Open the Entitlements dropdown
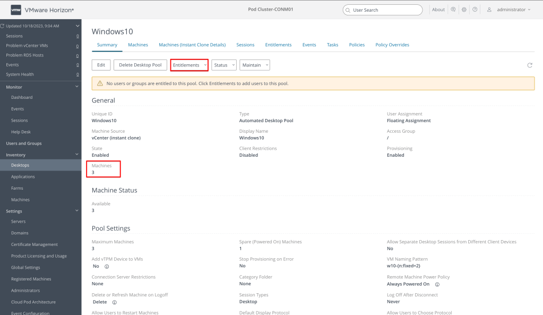Image resolution: width=543 pixels, height=315 pixels. point(189,65)
